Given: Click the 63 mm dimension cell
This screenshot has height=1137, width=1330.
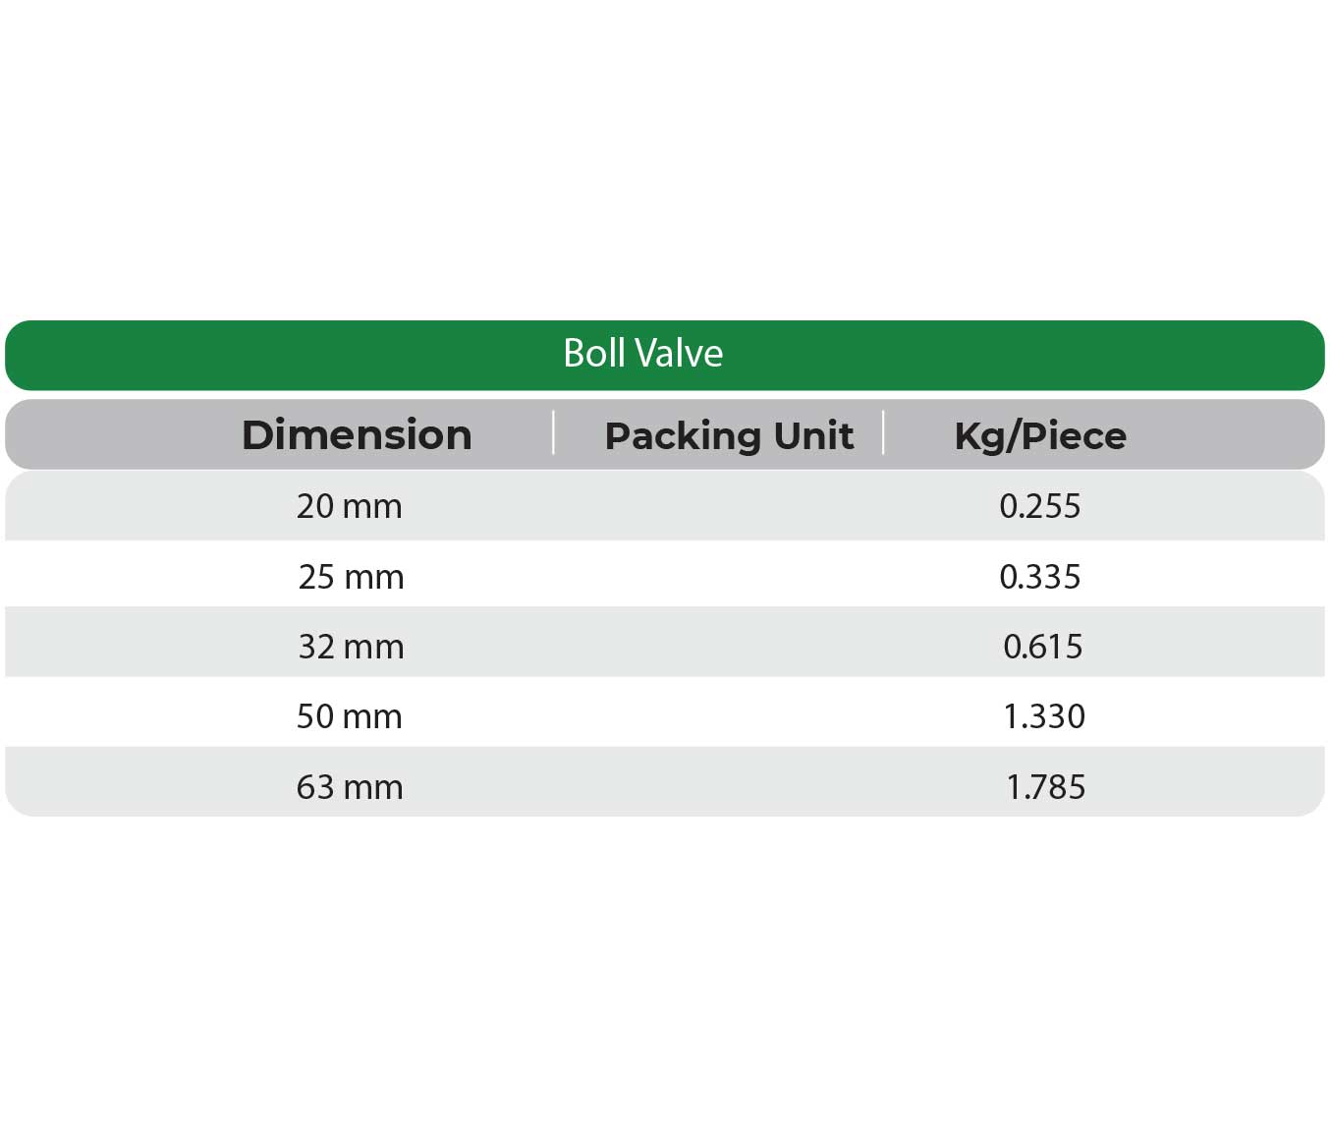Looking at the screenshot, I should point(350,787).
